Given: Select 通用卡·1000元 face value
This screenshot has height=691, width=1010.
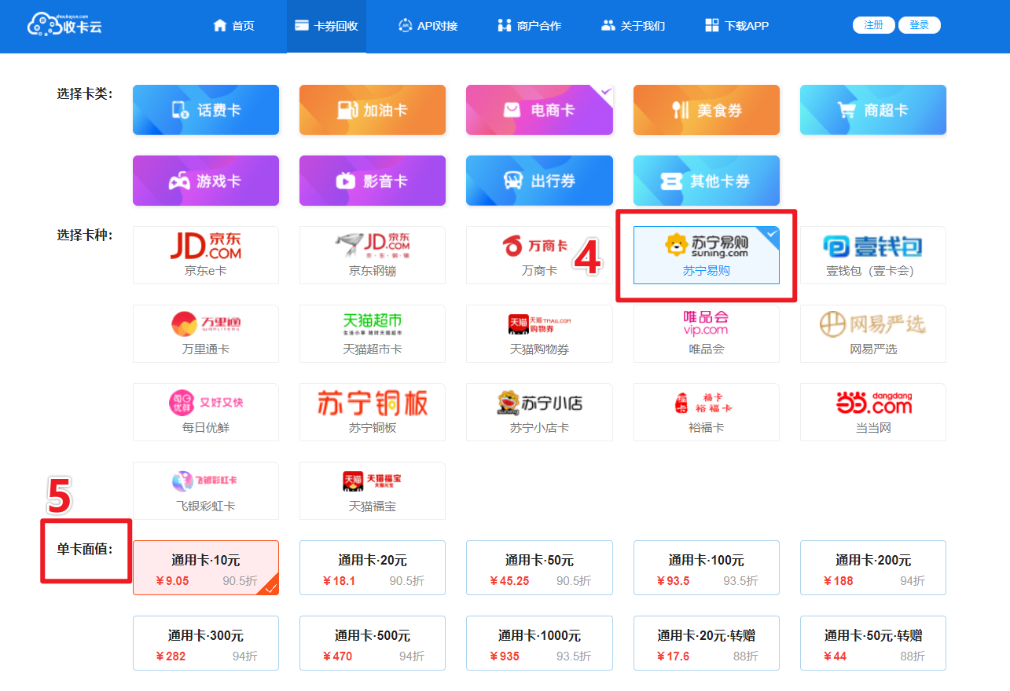Looking at the screenshot, I should click(539, 643).
